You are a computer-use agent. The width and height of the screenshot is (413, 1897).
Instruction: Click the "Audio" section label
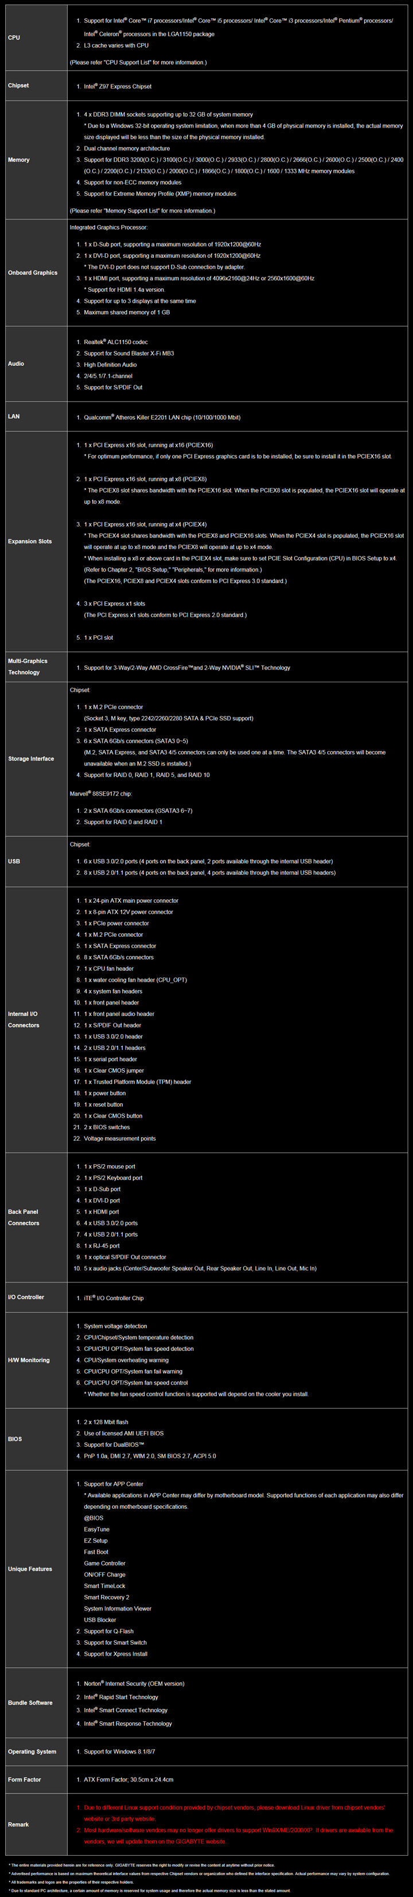16,364
